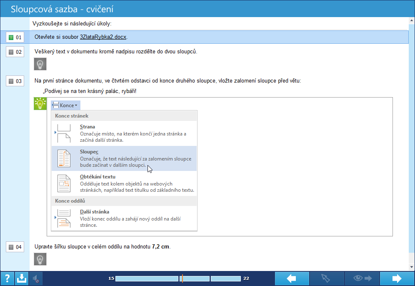Click the eye with arrow icon
The image size is (415, 286).
(362, 278)
